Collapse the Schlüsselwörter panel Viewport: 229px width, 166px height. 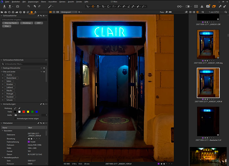tap(2, 16)
